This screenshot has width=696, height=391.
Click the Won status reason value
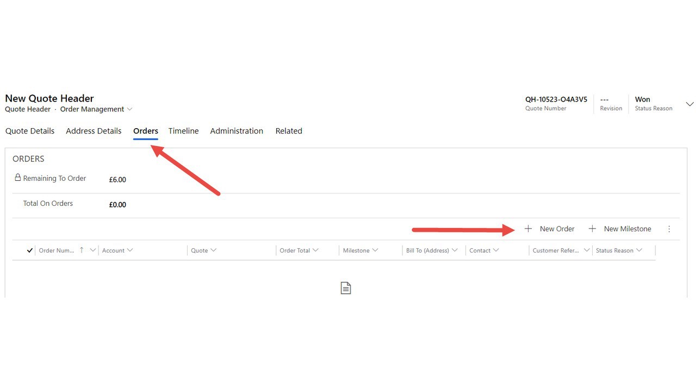pos(643,99)
